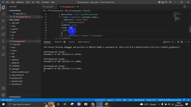Open the Manage gear settings icon
This screenshot has width=191, height=107.
tap(3, 95)
